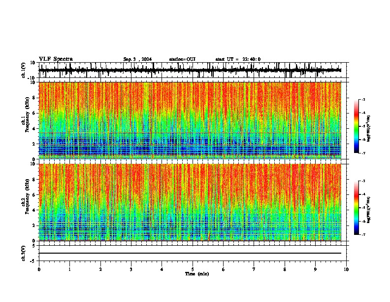This screenshot has height=302, width=390.
Task: Click the "8" kHz tick on ch.2 axis
Action: (34, 180)
